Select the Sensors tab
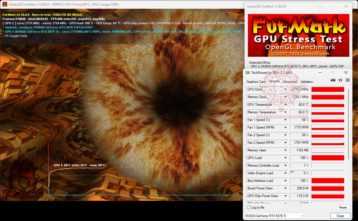This screenshot has height=221, width=358. tap(274, 81)
